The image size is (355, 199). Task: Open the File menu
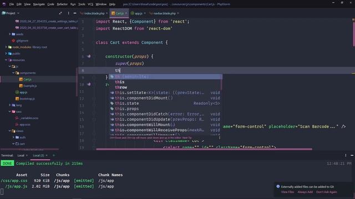point(11,4)
